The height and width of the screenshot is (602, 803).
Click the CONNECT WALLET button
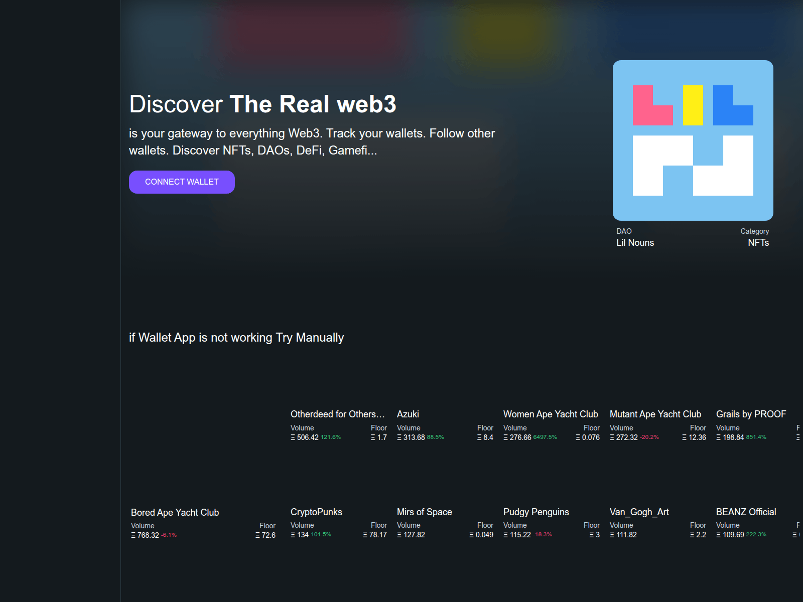[x=182, y=182]
